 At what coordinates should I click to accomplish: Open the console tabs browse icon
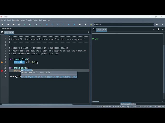pos(93,29)
